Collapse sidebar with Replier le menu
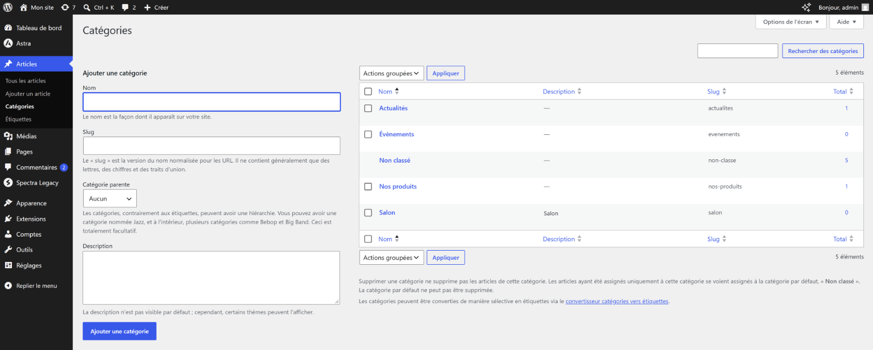The height and width of the screenshot is (350, 873). pyautogui.click(x=36, y=286)
